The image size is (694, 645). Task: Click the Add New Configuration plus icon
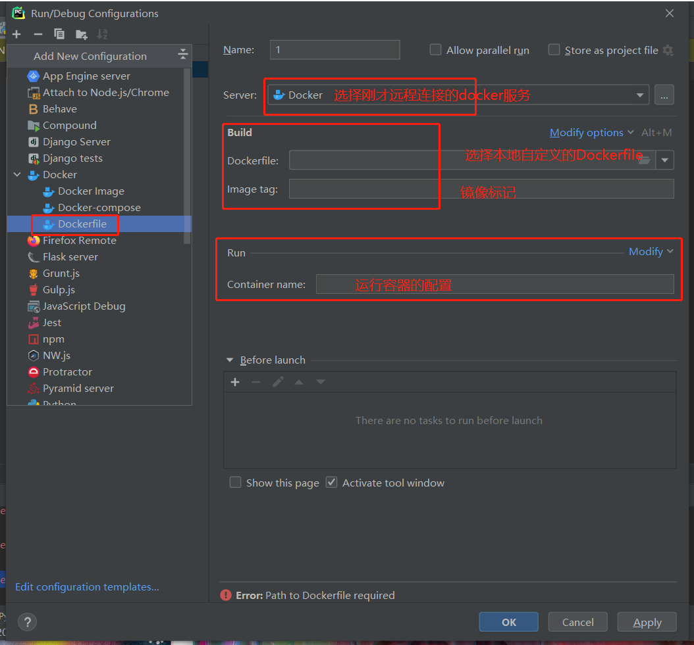pyautogui.click(x=17, y=34)
